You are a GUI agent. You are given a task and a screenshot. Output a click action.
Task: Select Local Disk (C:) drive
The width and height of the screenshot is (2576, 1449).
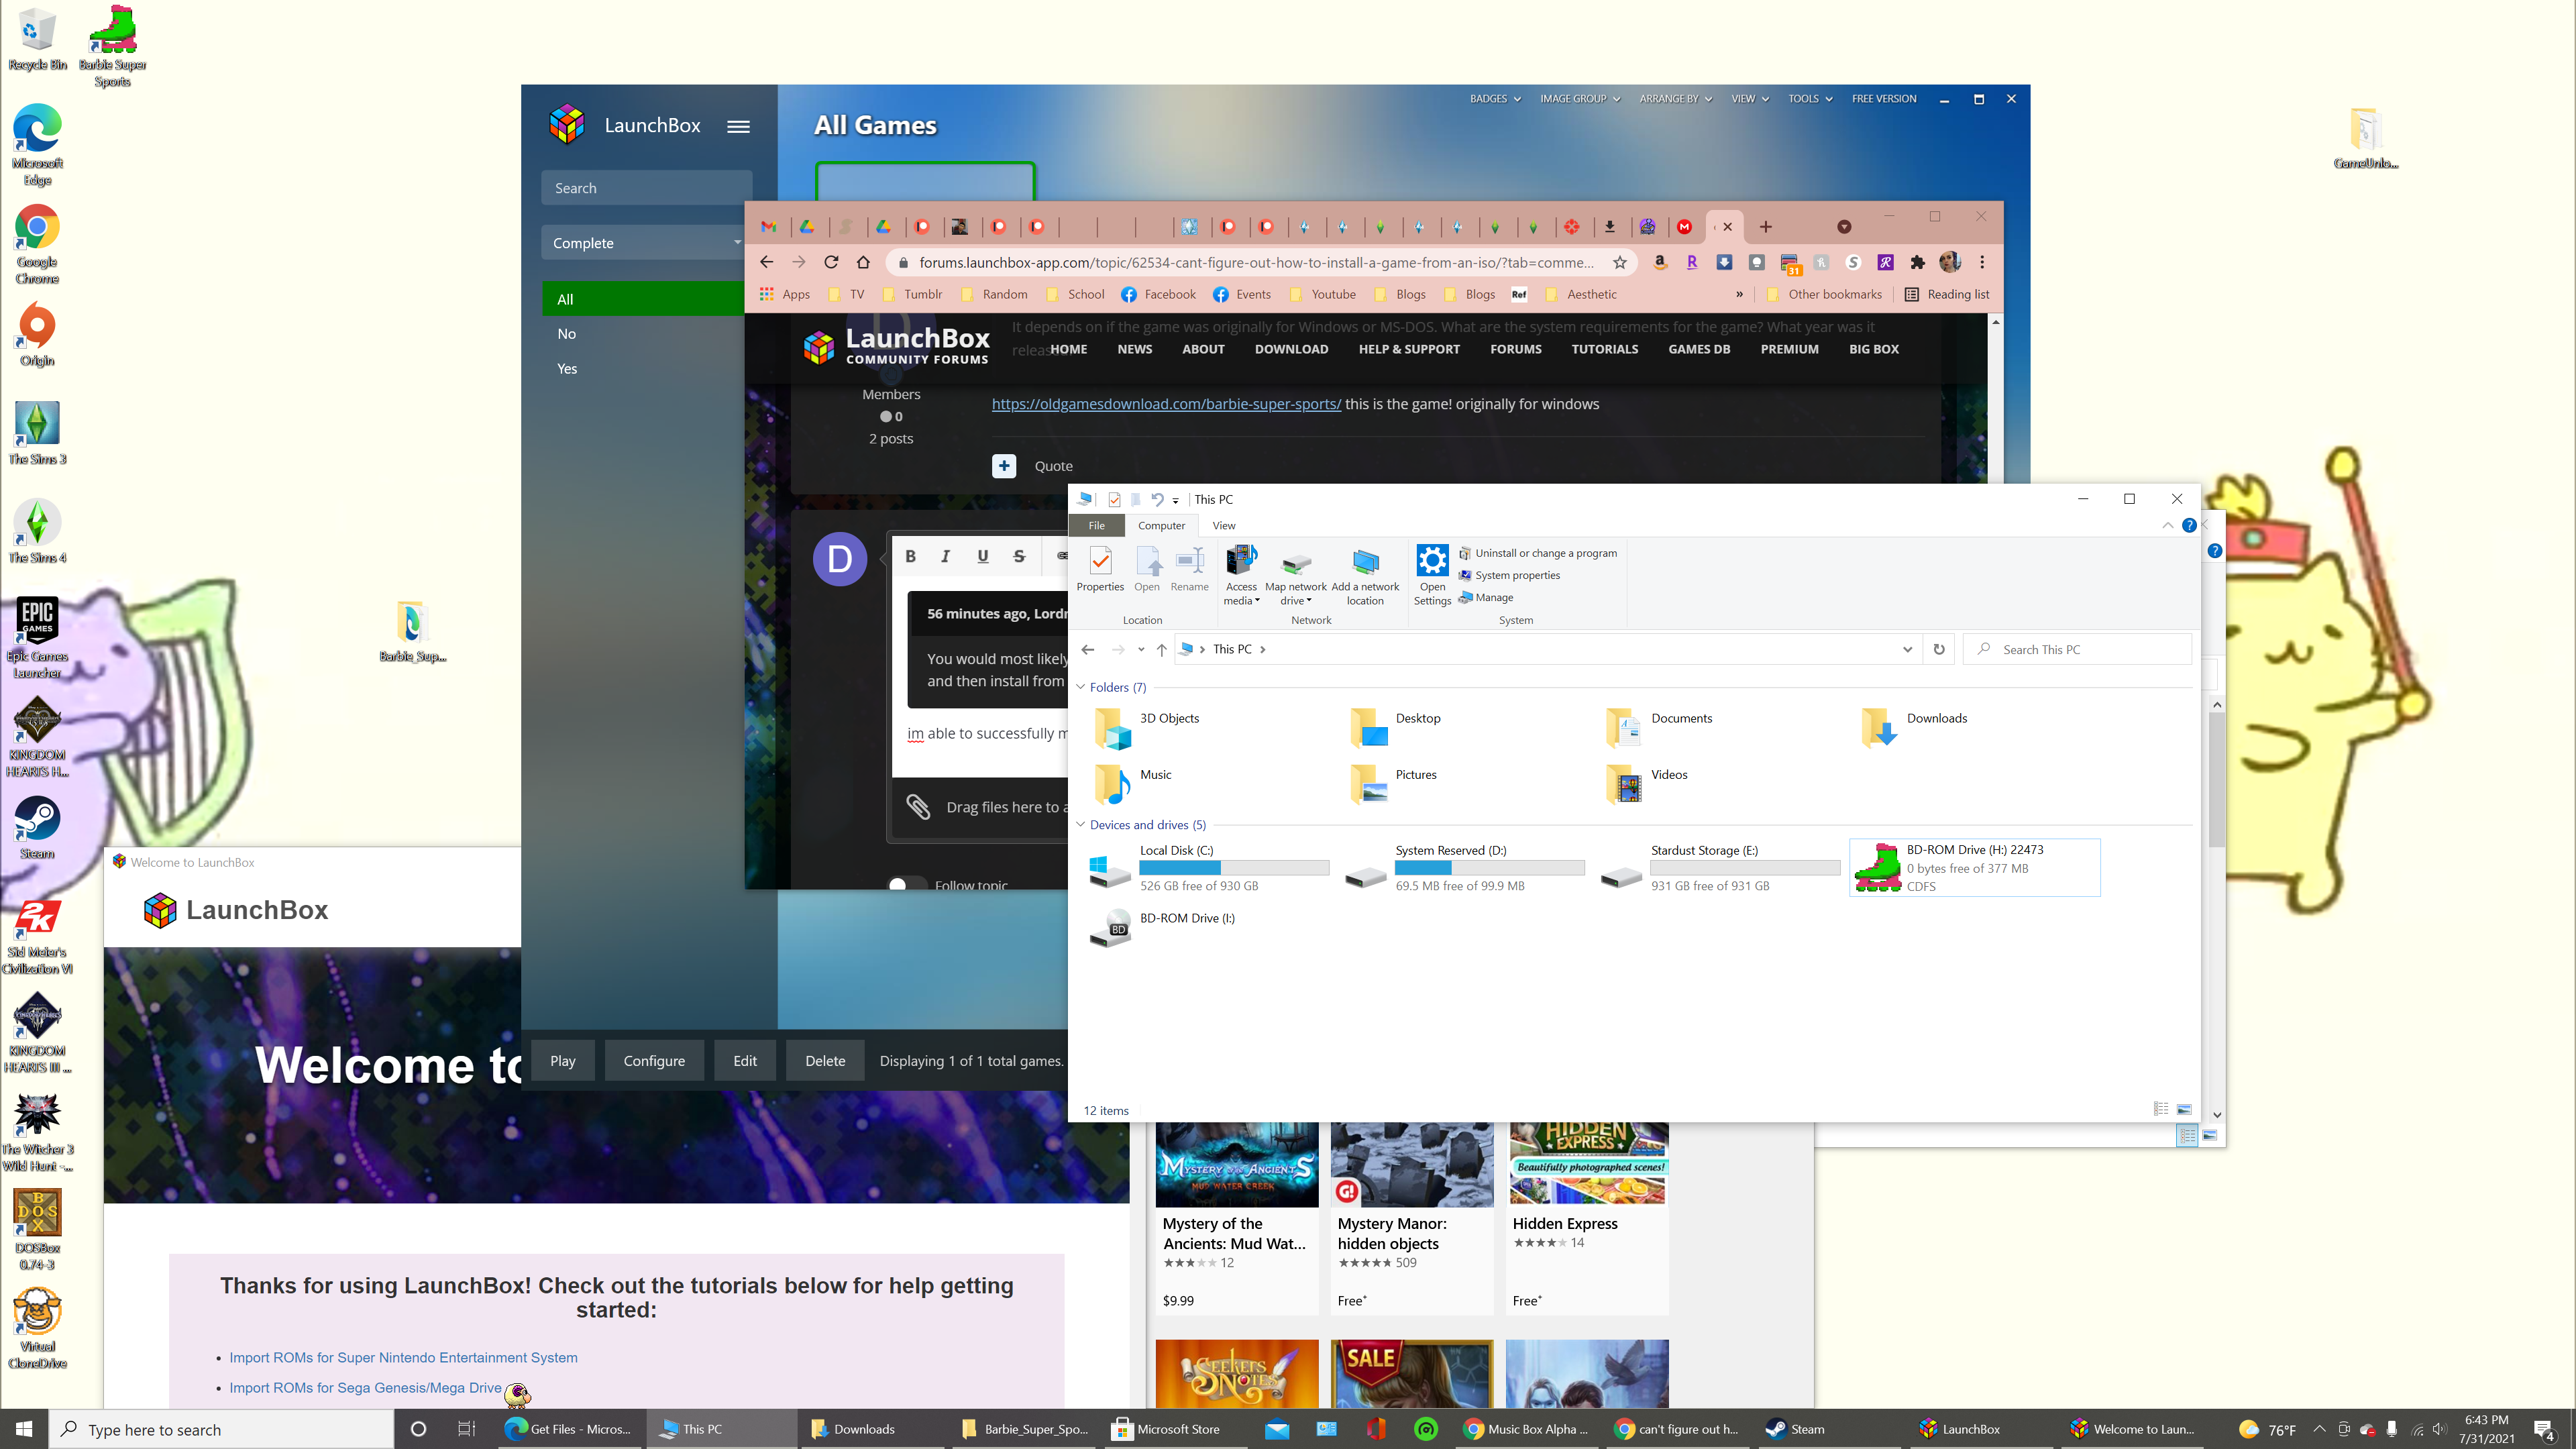[1209, 867]
